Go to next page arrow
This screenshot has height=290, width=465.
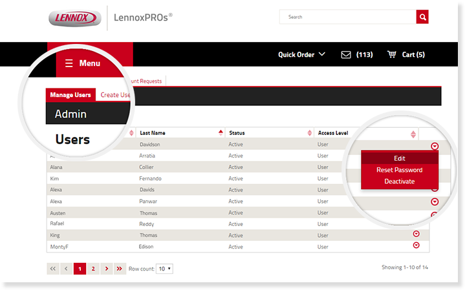(x=107, y=269)
